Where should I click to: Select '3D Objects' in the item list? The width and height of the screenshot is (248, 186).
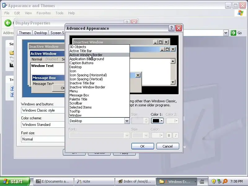[99, 47]
